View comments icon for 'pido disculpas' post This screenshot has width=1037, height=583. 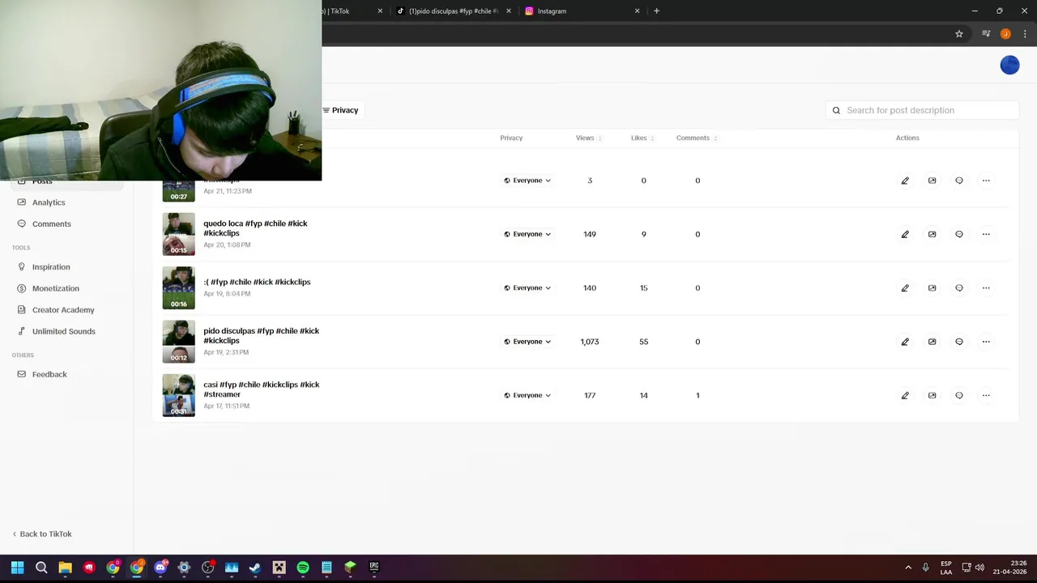point(959,342)
